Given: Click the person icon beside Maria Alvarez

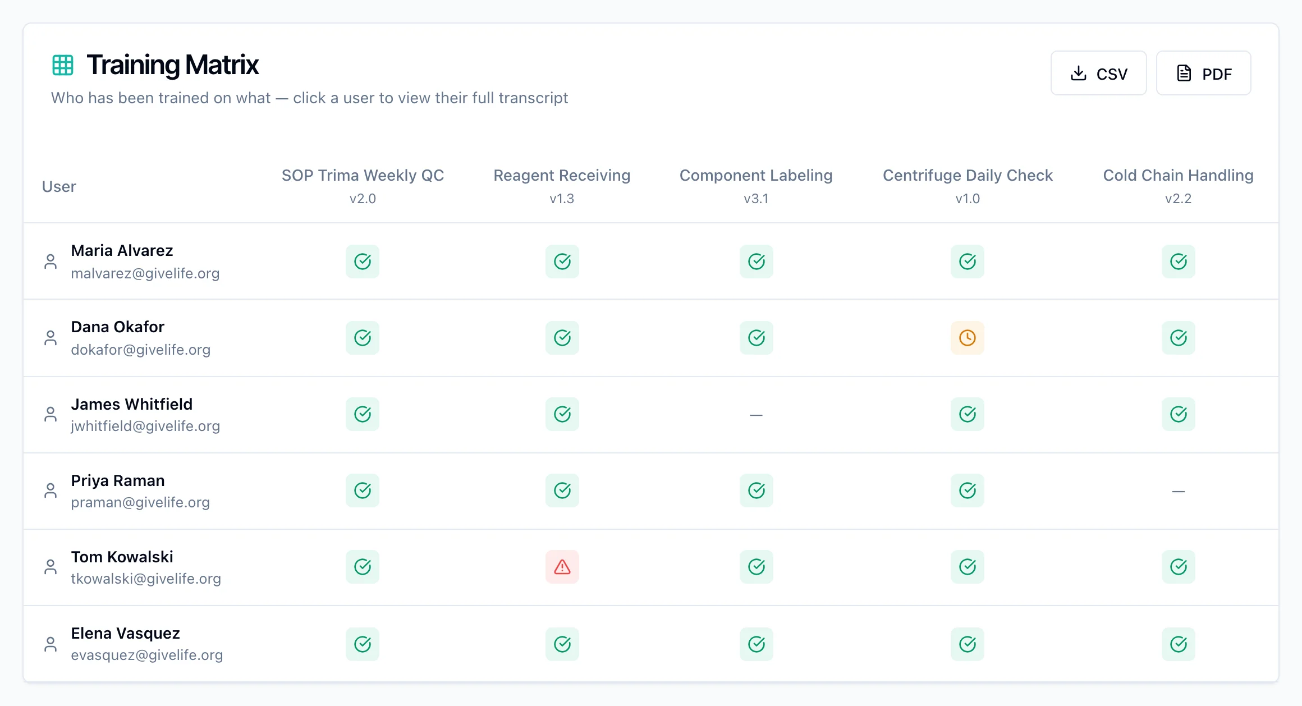Looking at the screenshot, I should pyautogui.click(x=51, y=262).
